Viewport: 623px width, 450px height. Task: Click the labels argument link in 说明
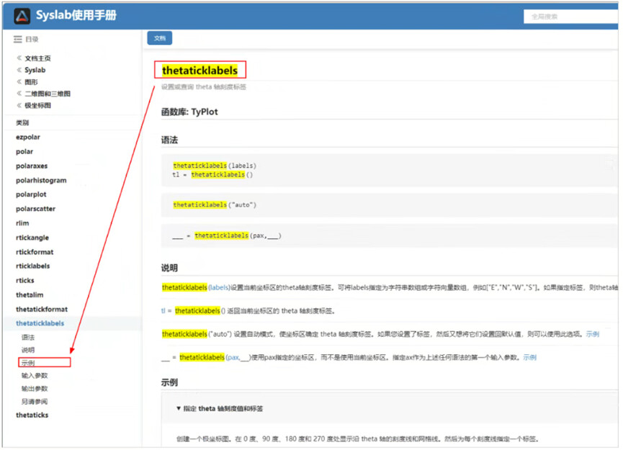tap(219, 287)
